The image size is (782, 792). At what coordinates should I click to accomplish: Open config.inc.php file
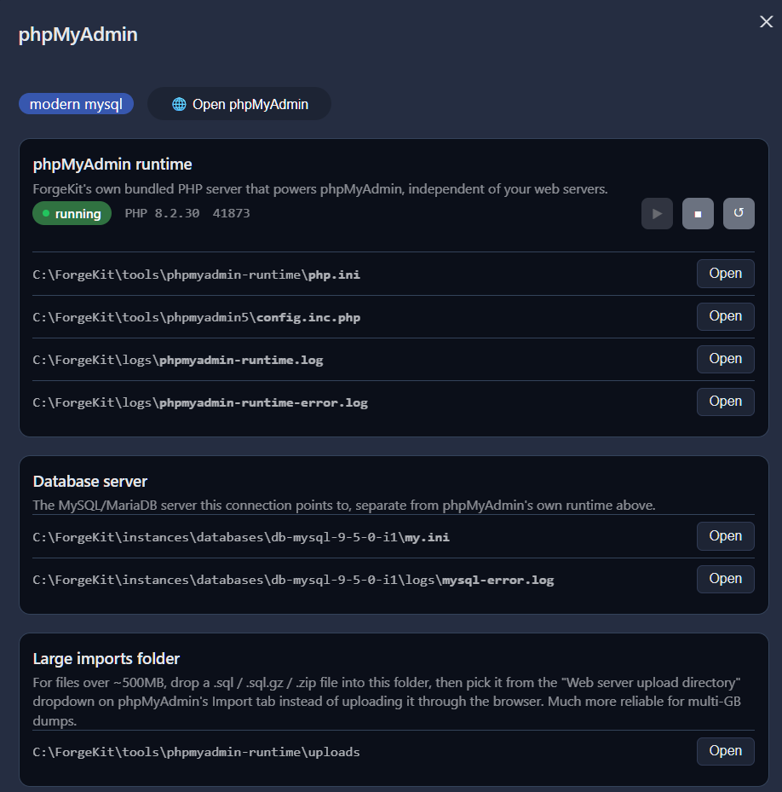(726, 316)
